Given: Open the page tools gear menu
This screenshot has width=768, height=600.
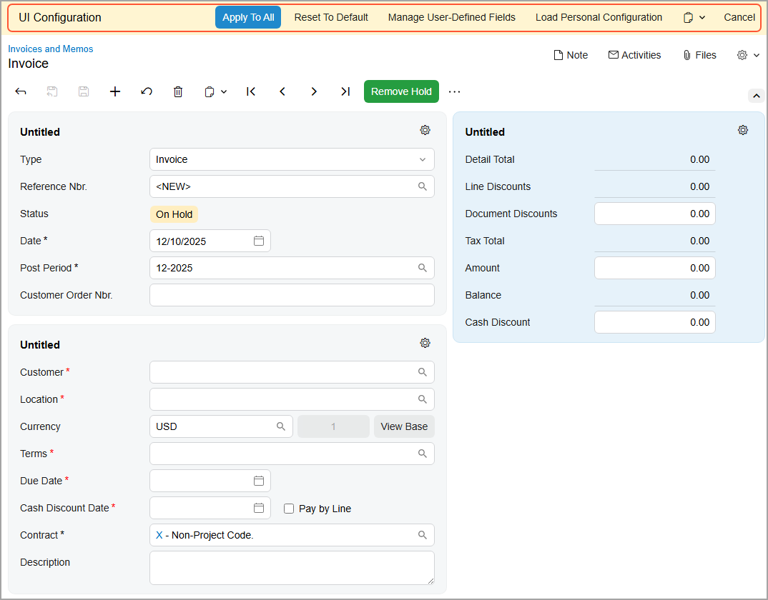Looking at the screenshot, I should (x=749, y=55).
